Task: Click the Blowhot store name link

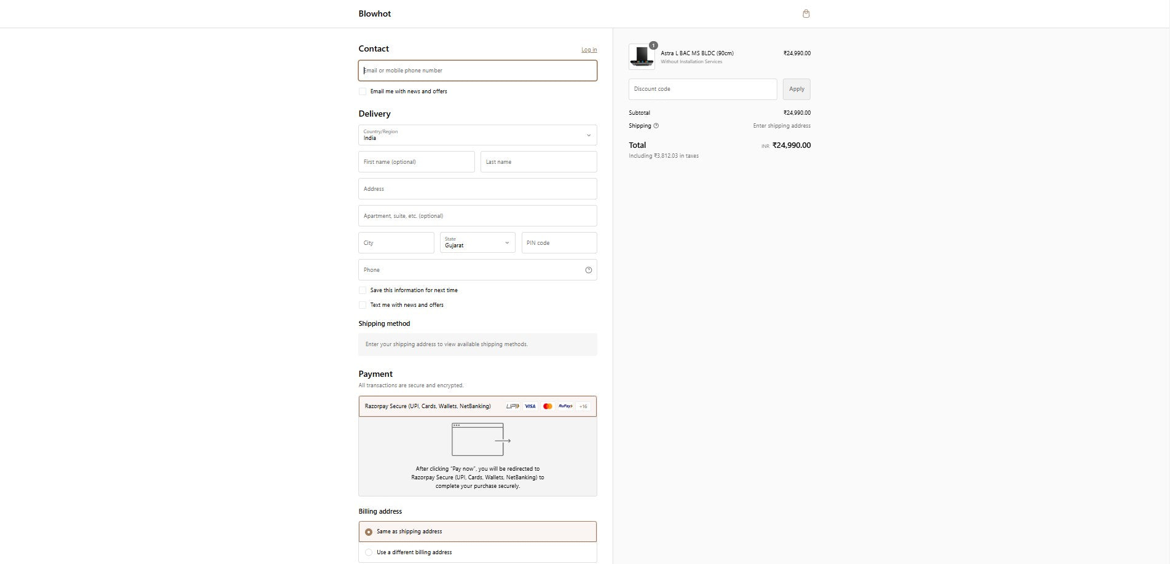Action: coord(374,14)
